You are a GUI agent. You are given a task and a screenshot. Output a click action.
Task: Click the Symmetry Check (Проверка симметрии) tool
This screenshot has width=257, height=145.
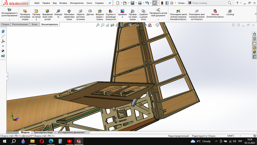click(x=133, y=15)
